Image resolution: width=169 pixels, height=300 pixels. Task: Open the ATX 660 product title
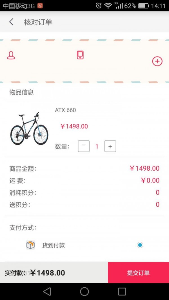click(x=65, y=110)
